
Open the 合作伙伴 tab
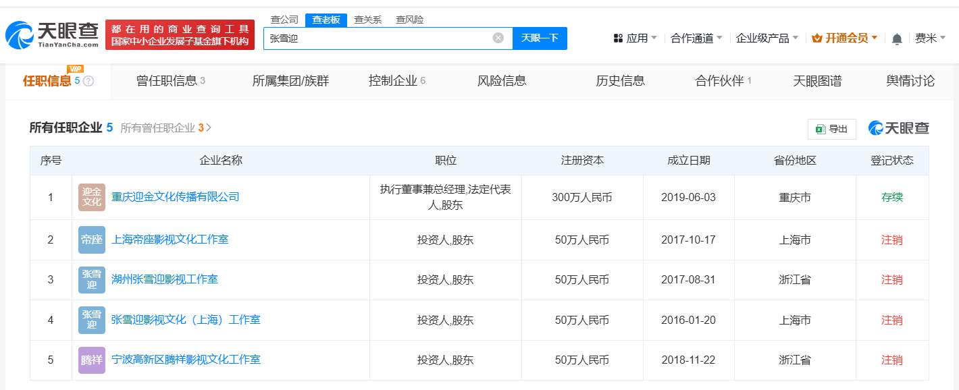coord(723,81)
